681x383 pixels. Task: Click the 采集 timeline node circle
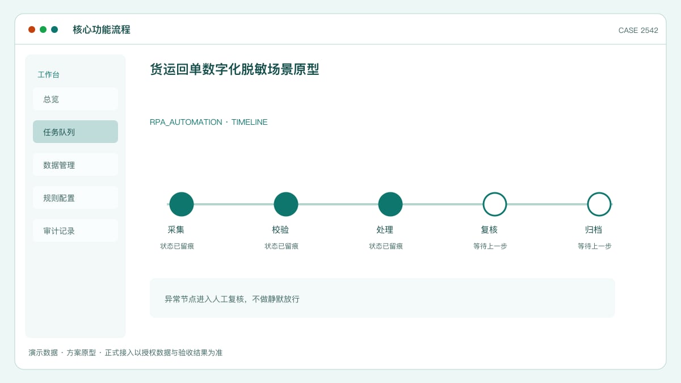182,204
